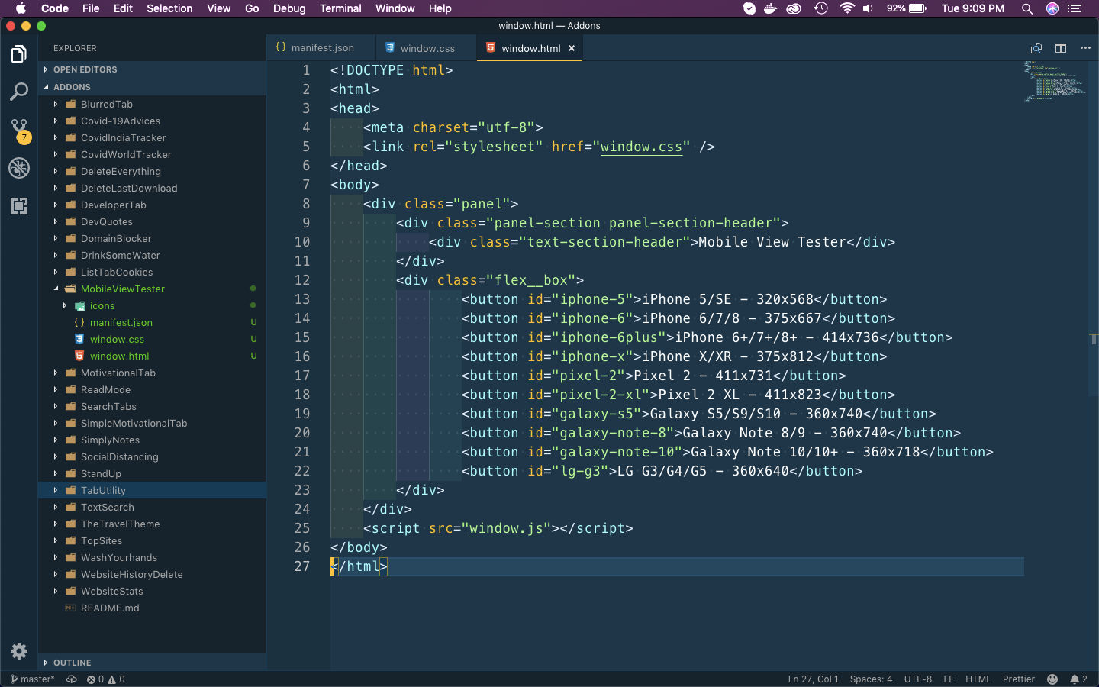Open the Search view in activity bar
The image size is (1099, 687).
coord(19,92)
